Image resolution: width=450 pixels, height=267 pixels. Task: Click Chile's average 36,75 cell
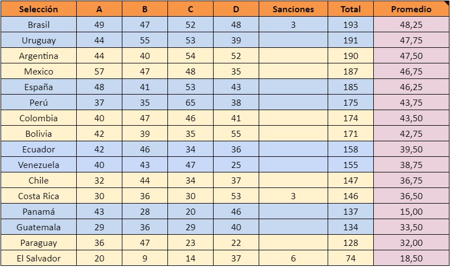(x=411, y=181)
